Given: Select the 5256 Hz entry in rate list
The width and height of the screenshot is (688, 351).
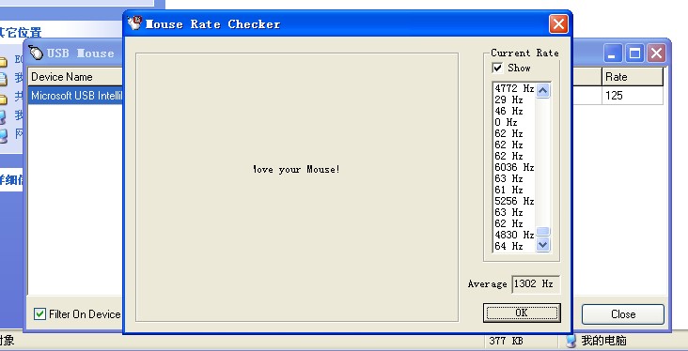Looking at the screenshot, I should pos(514,201).
